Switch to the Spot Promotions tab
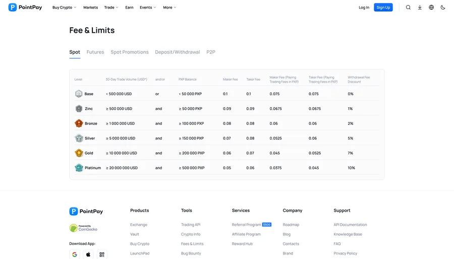This screenshot has height=259, width=454. 130,52
